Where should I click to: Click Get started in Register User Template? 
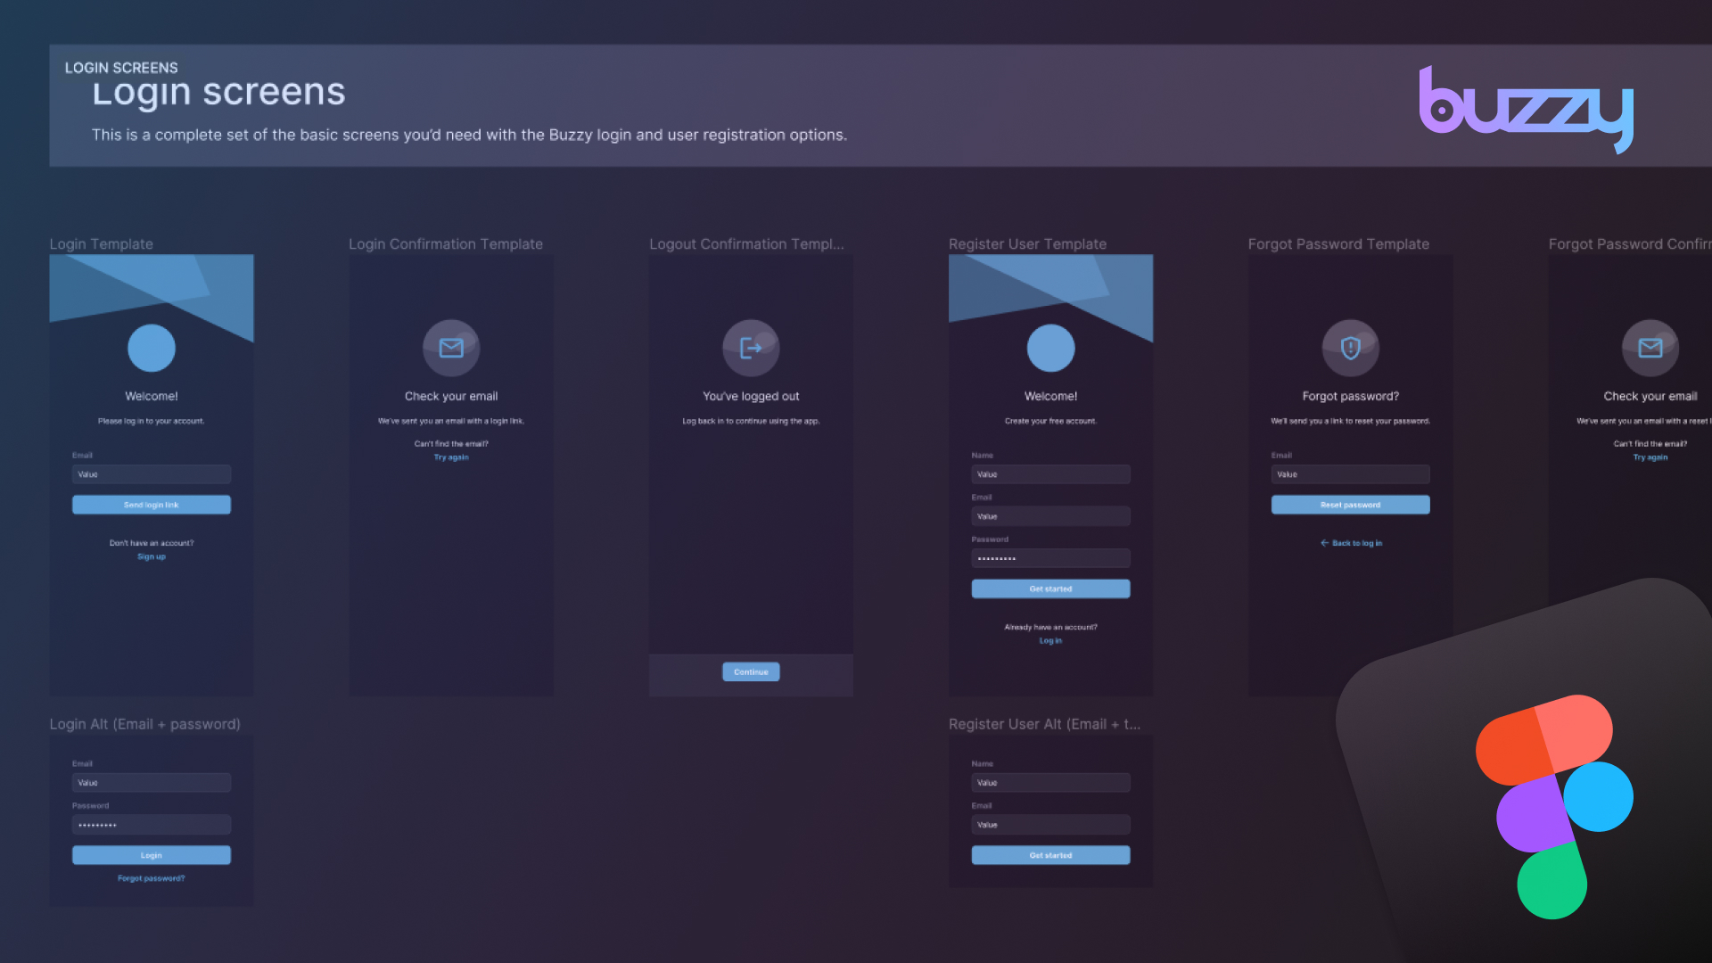pos(1050,588)
